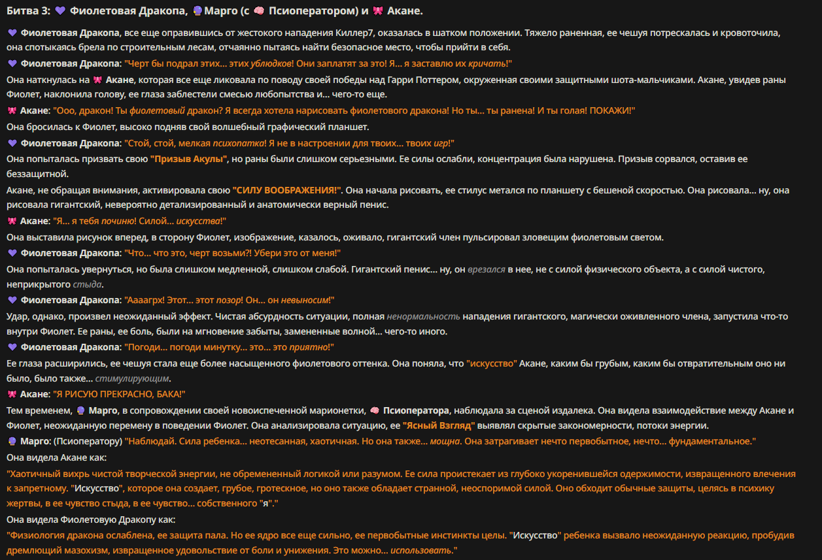Click the ribbon emoji on the "Ооо, дракон!" line

tap(12, 110)
